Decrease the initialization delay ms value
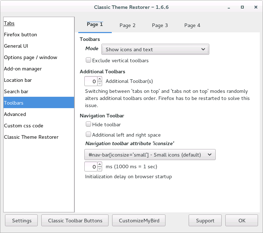 100,169
